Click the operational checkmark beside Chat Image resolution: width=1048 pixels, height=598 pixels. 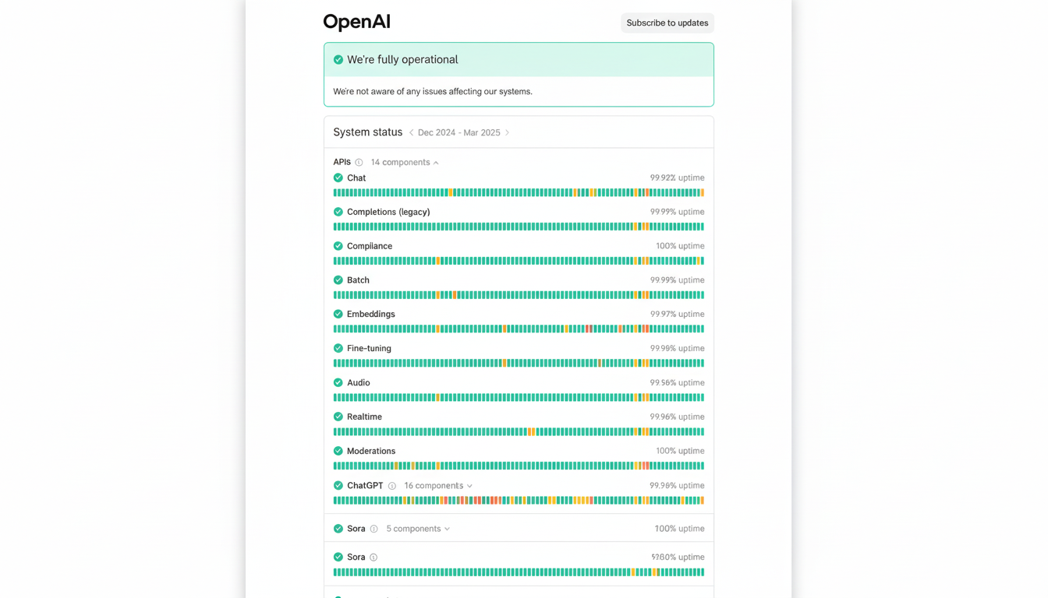tap(338, 178)
